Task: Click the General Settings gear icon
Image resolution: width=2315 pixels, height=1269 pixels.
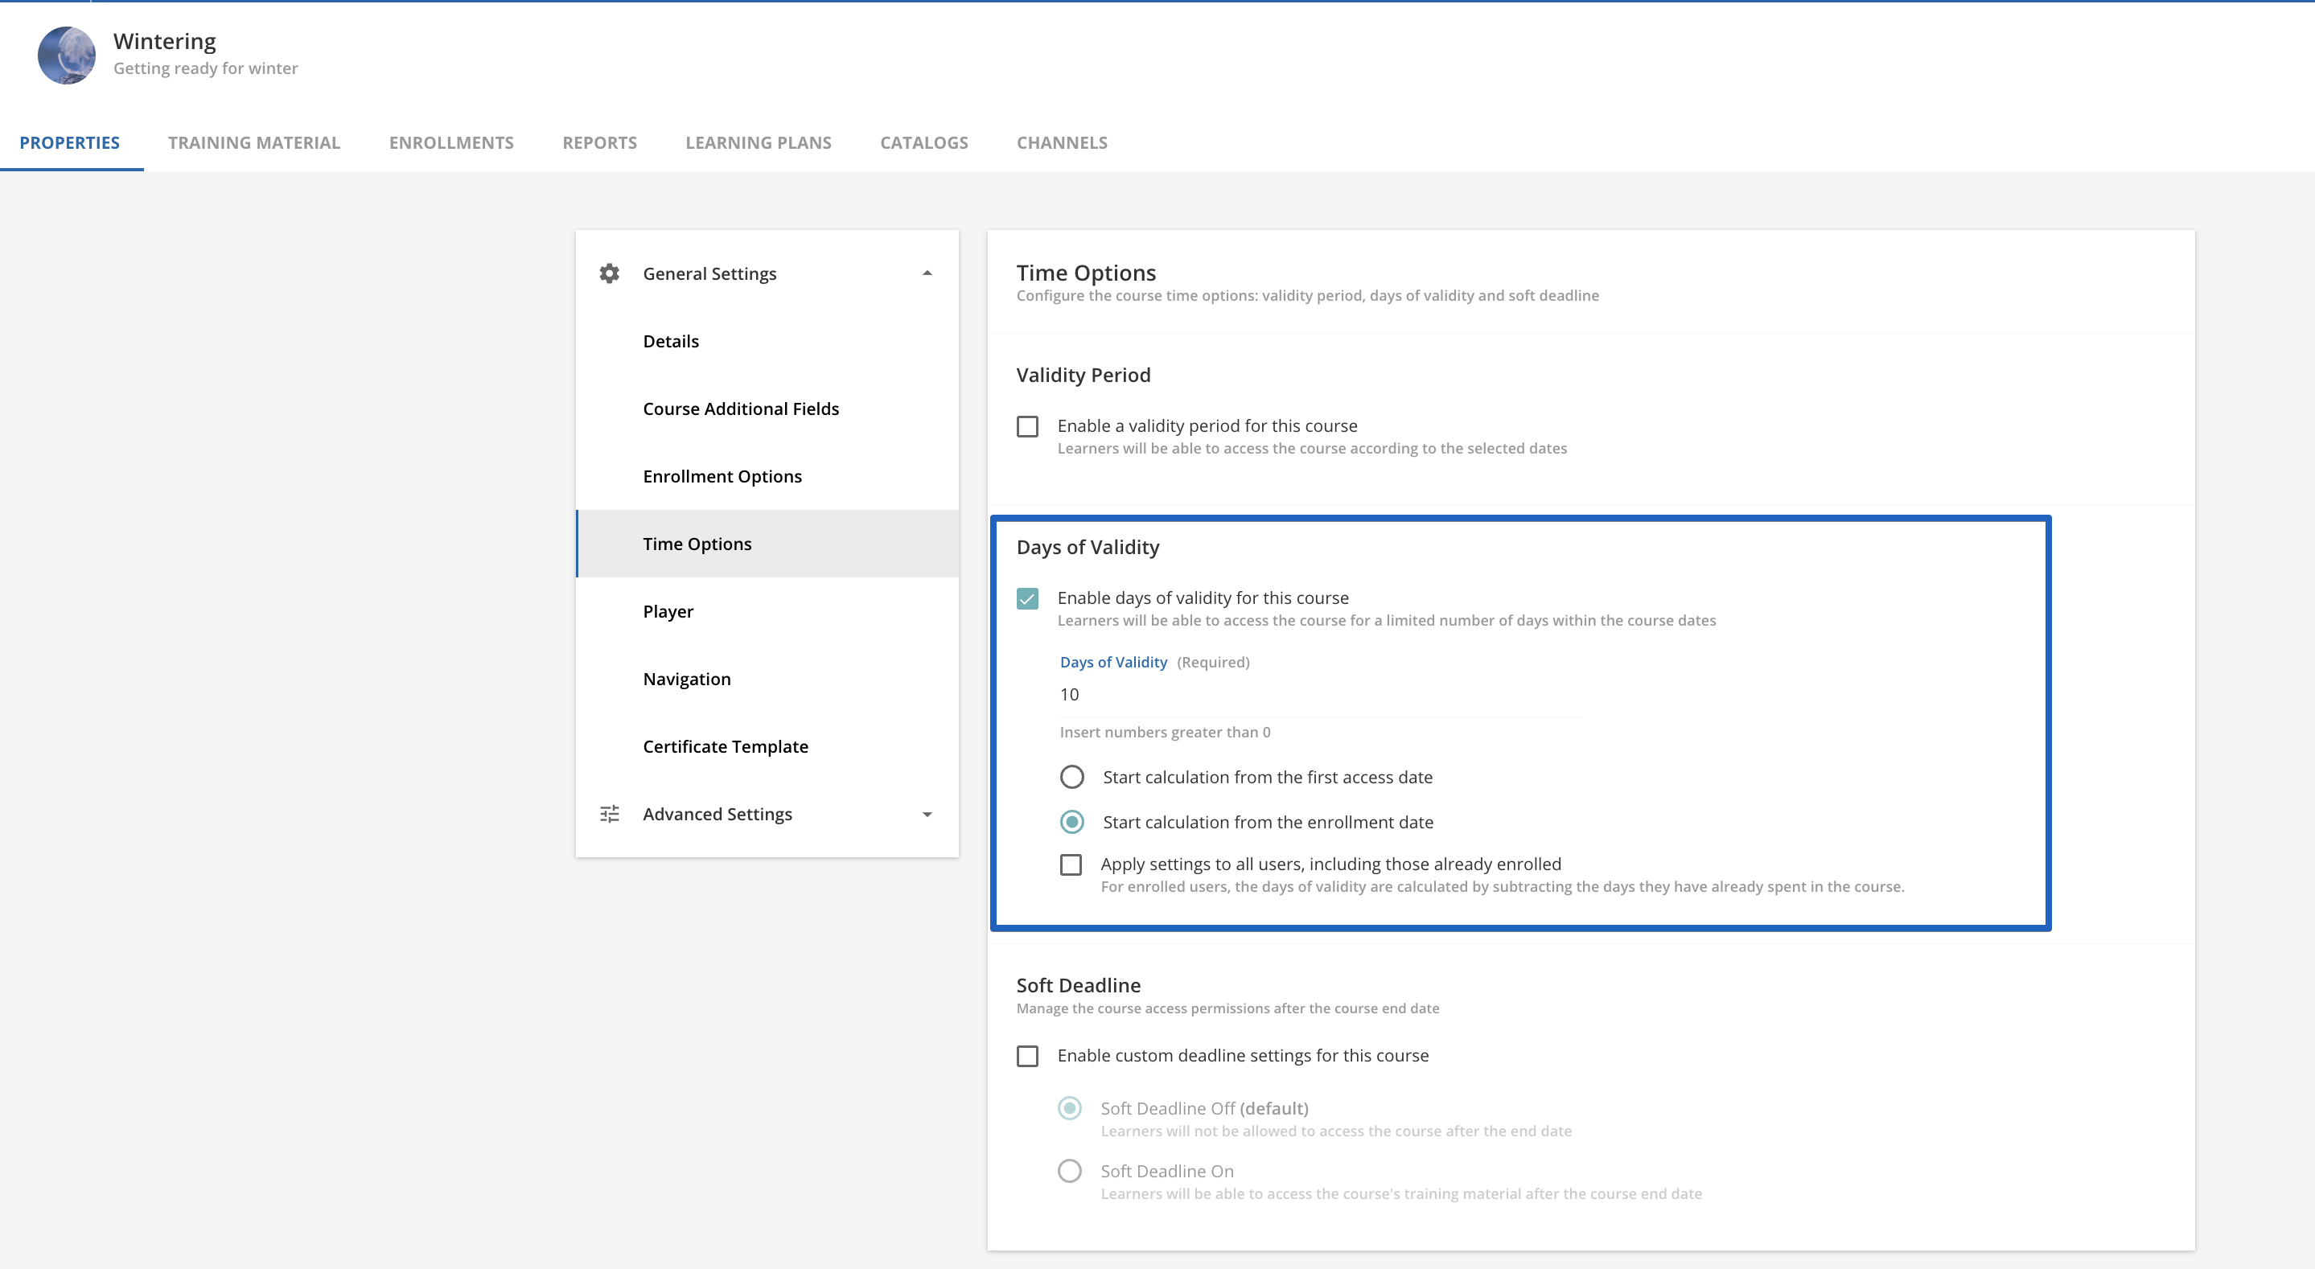Action: click(x=609, y=273)
